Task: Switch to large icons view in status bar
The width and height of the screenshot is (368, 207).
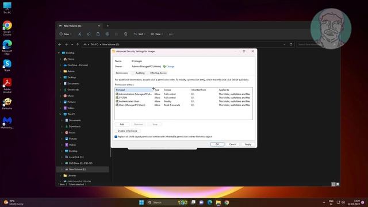Action: pyautogui.click(x=338, y=184)
